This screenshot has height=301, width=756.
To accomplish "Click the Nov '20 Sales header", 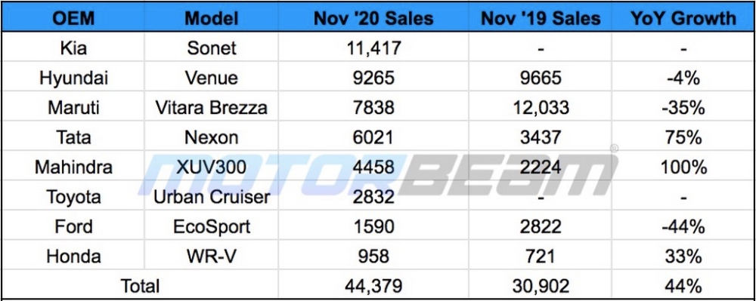I will [373, 18].
